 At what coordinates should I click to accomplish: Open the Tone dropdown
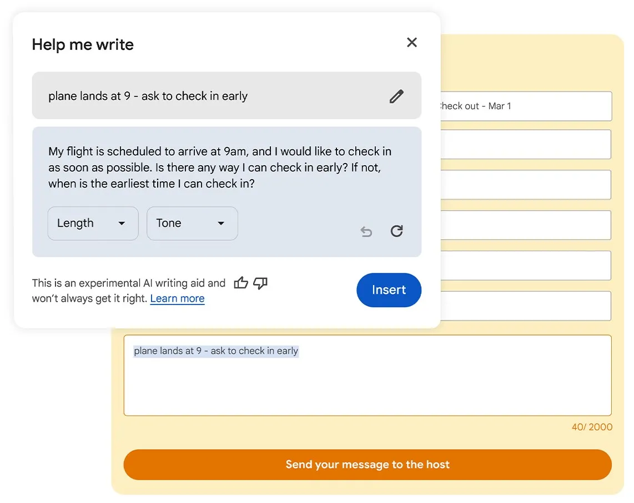click(x=192, y=223)
